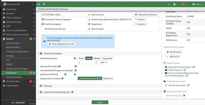Image resolution: width=205 pixels, height=105 pixels.
Task: Open SNMP page
Action: 9,64
